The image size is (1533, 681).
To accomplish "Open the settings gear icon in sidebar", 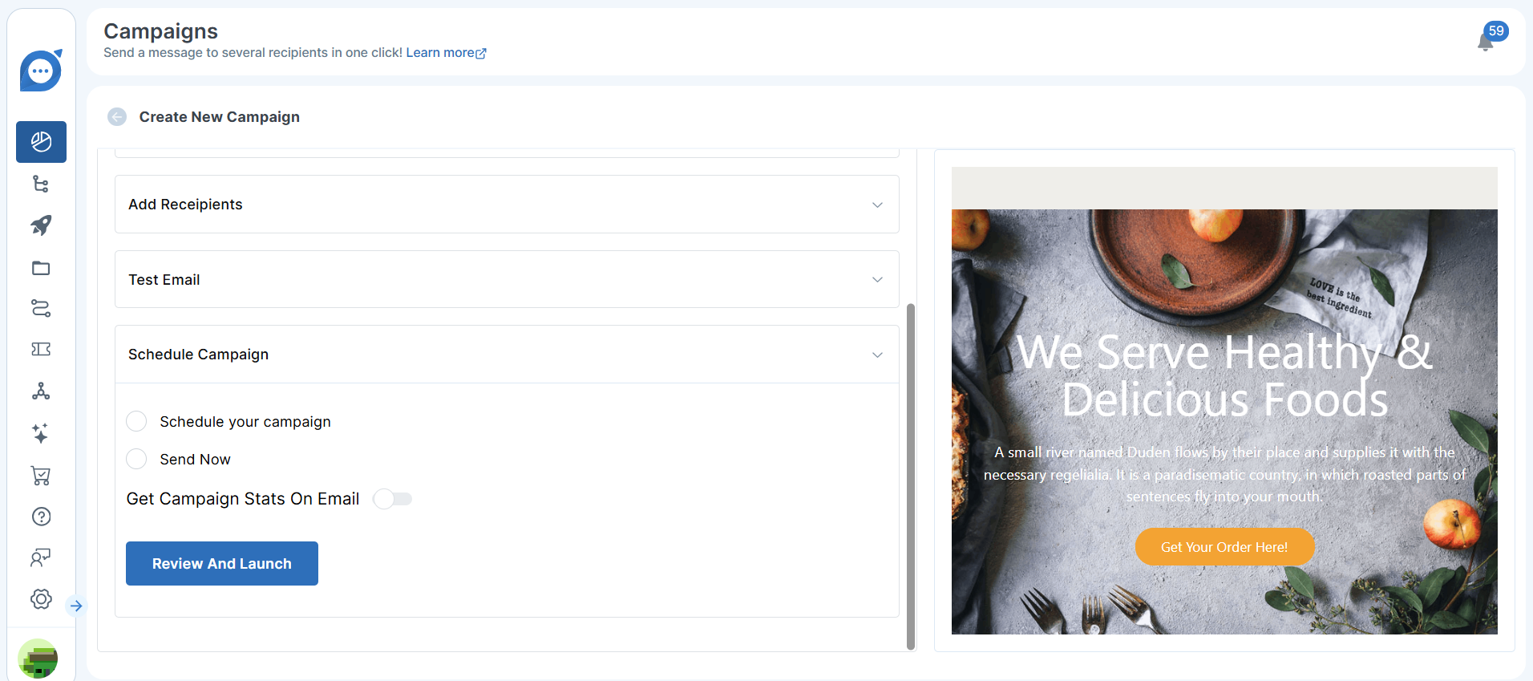I will (x=41, y=599).
